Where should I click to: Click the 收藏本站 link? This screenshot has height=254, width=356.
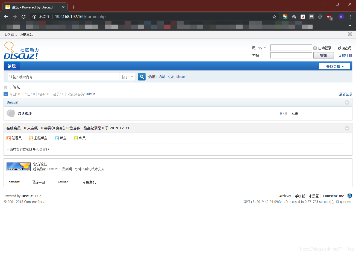click(x=26, y=35)
